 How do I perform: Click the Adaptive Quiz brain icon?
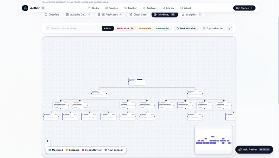pyautogui.click(x=67, y=14)
